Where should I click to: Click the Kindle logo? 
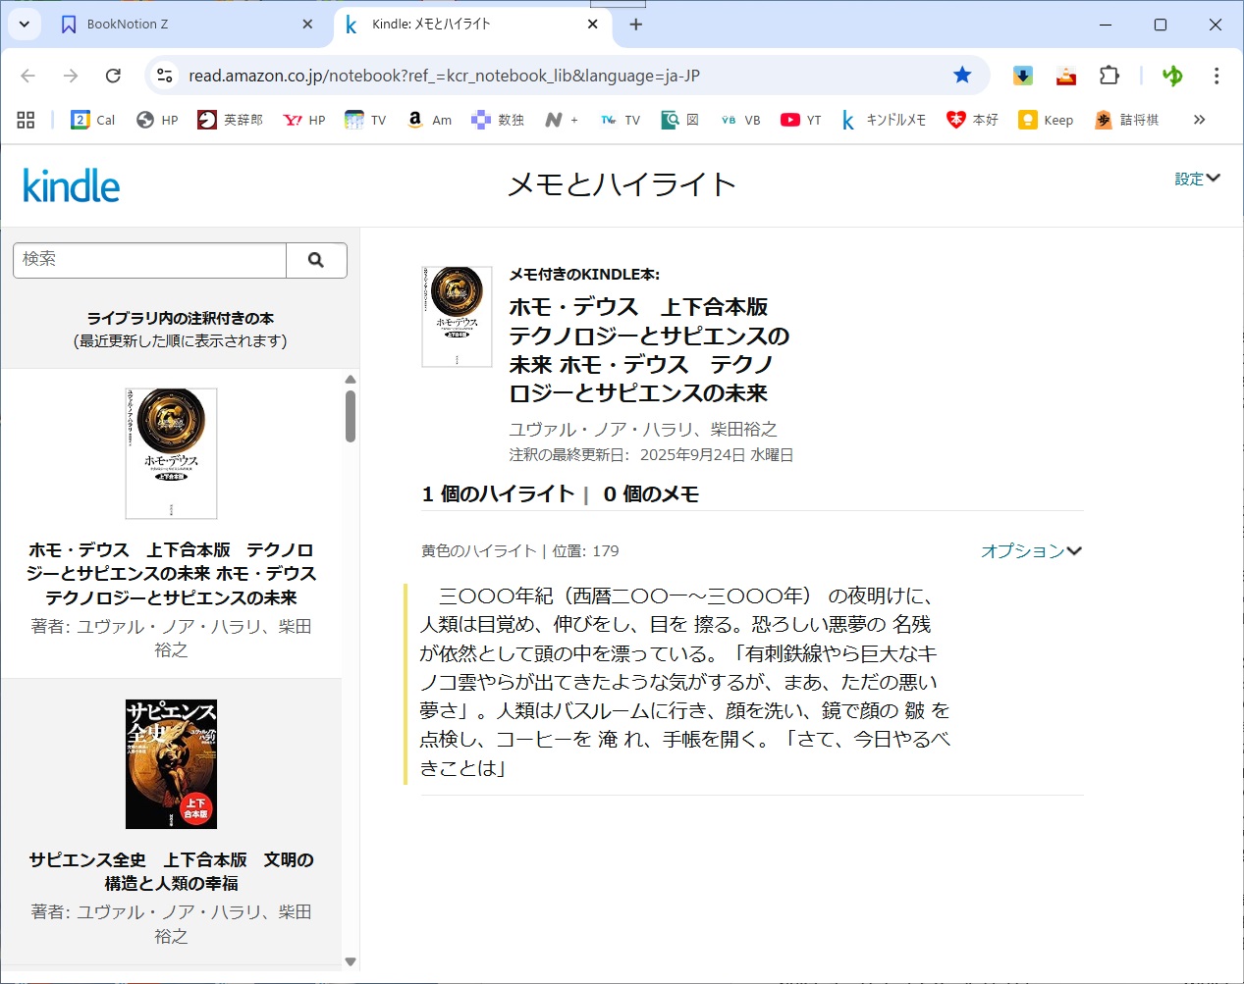[x=71, y=185]
